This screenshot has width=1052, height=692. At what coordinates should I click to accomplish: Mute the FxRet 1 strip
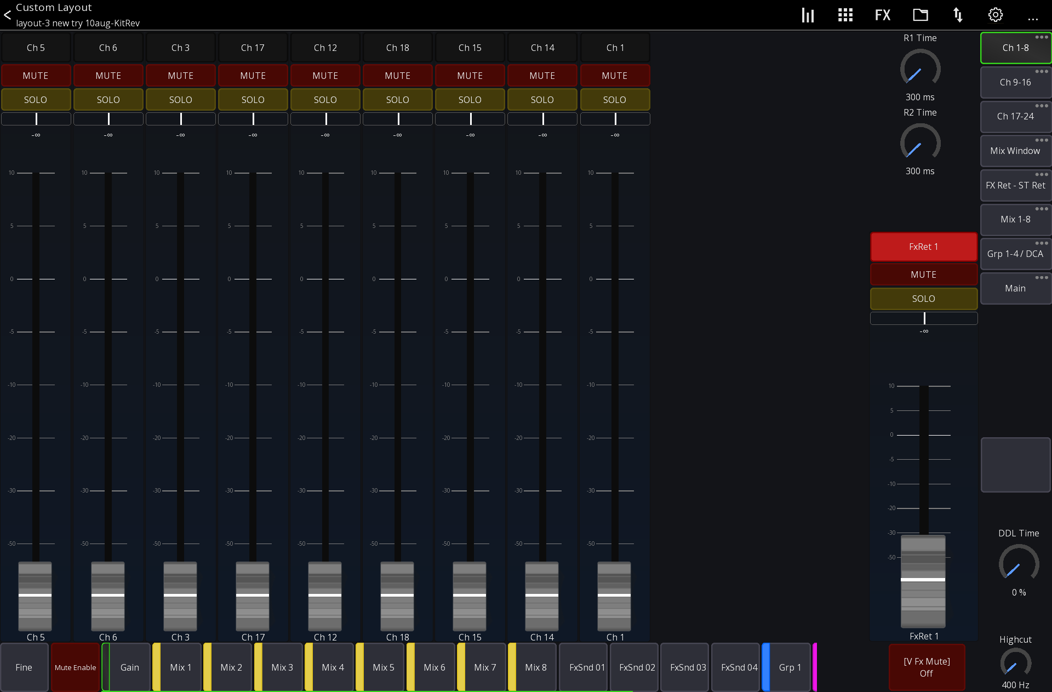923,274
